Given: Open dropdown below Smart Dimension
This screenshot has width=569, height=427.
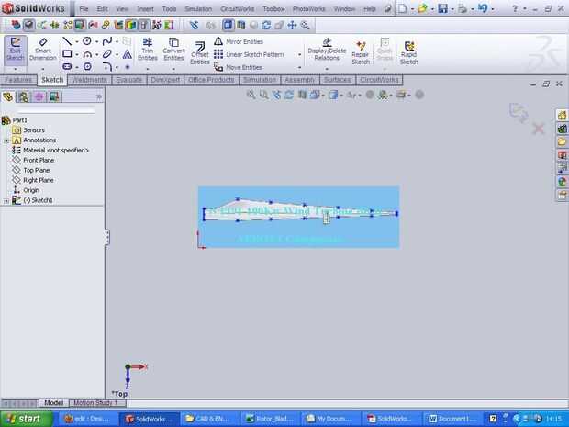Looking at the screenshot, I should [x=43, y=69].
